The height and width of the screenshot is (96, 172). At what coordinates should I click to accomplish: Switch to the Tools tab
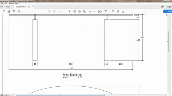pyautogui.click(x=8, y=7)
